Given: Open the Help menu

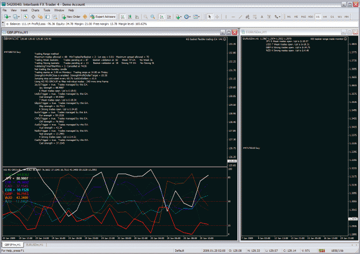Looking at the screenshot, I should coord(71,10).
